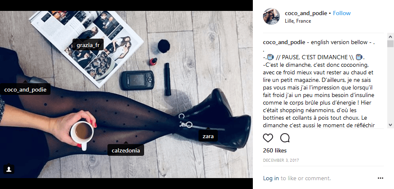Open coco_and_podie profile avatar
Viewport: 394px width, 189px height.
[271, 16]
